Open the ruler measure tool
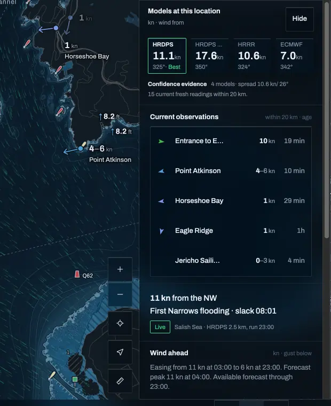The width and height of the screenshot is (331, 406). (120, 381)
